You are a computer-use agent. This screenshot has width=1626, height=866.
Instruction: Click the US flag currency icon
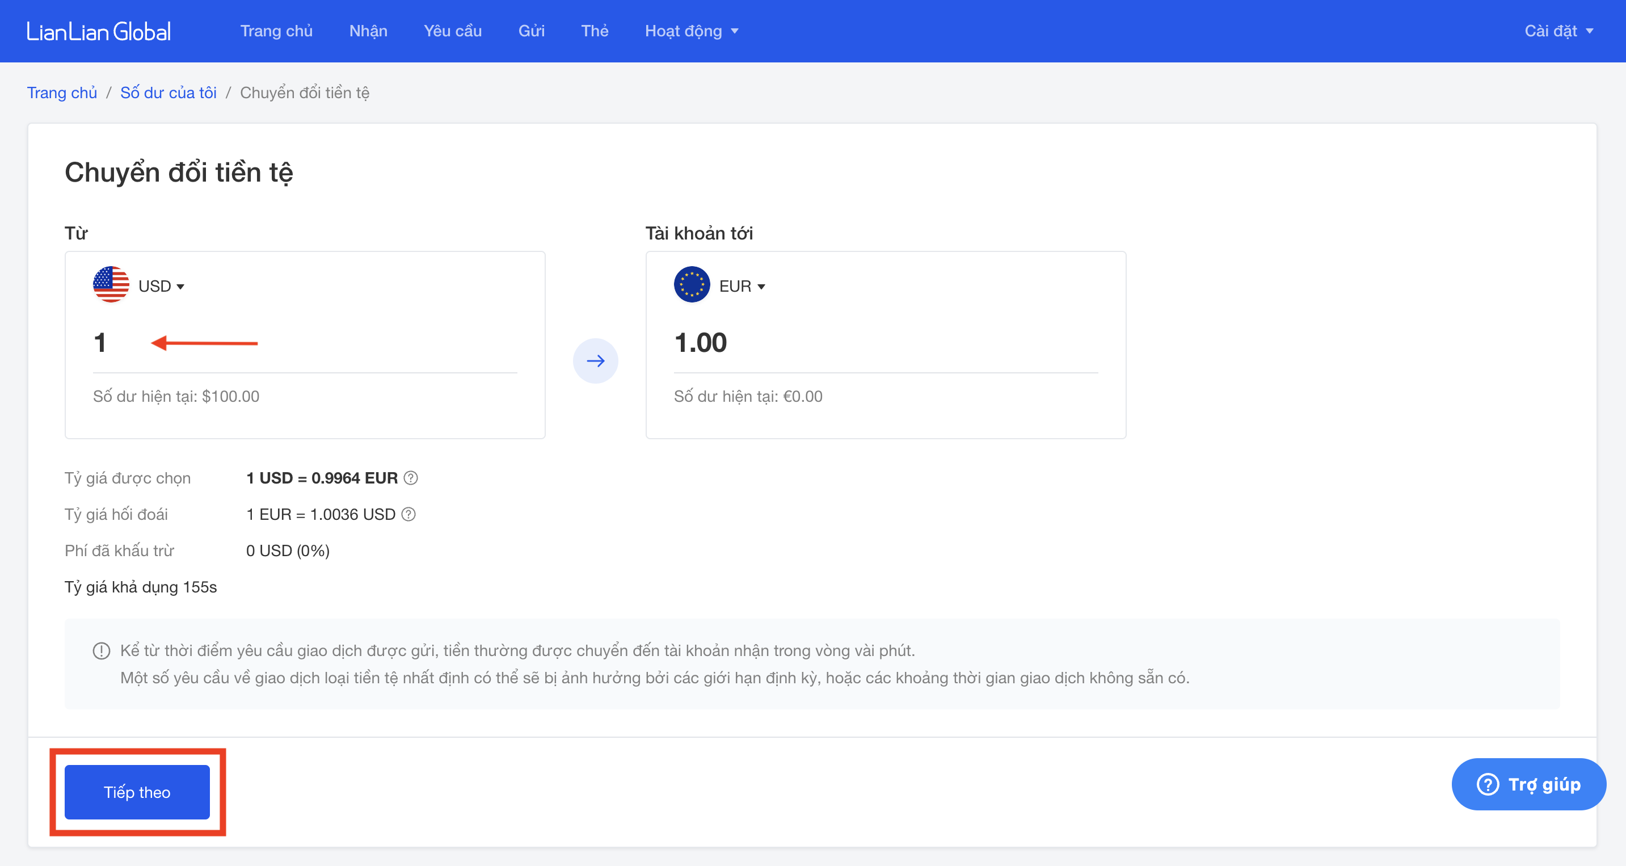(111, 285)
